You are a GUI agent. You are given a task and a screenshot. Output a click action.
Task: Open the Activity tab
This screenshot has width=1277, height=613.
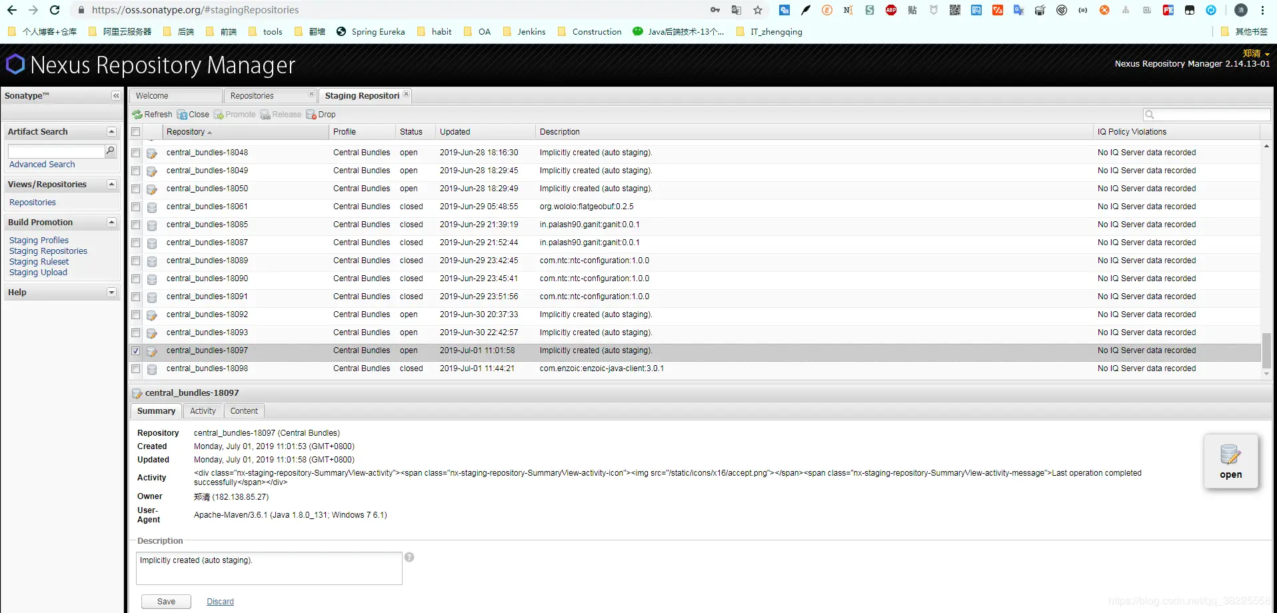tap(203, 411)
